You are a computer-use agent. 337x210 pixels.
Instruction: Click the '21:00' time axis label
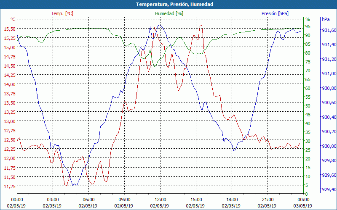point(268,200)
